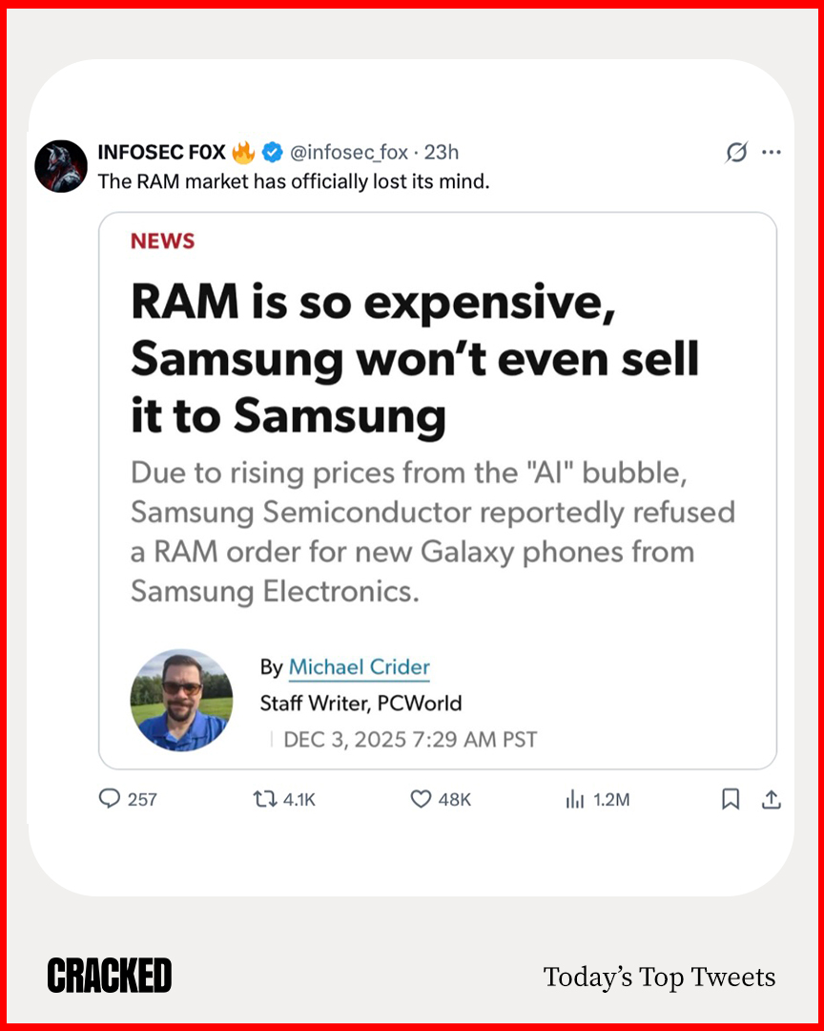Click the retweet icon

pyautogui.click(x=257, y=798)
